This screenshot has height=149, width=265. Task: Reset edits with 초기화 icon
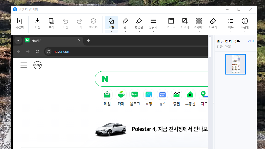pyautogui.click(x=93, y=21)
